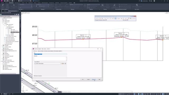Select 'Рельеф' profile in tree
Screen dimensions: 169x95
point(12,34)
